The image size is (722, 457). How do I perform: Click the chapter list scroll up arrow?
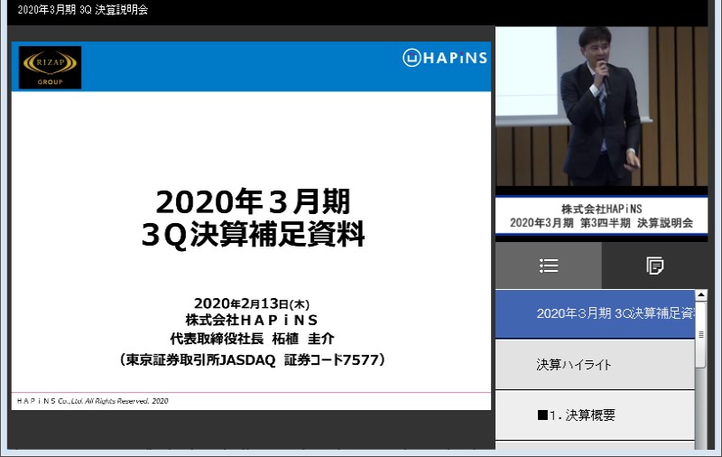click(701, 294)
